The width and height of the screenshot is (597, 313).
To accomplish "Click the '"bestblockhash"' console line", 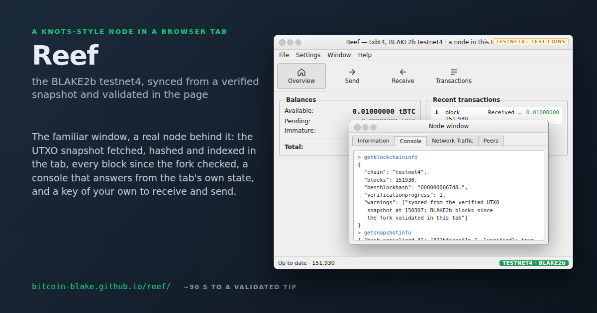I will pos(416,187).
